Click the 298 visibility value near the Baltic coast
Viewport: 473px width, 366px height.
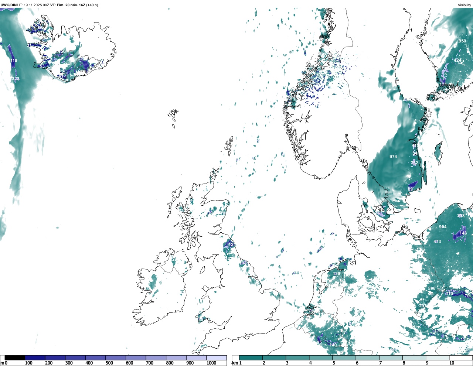[461, 216]
